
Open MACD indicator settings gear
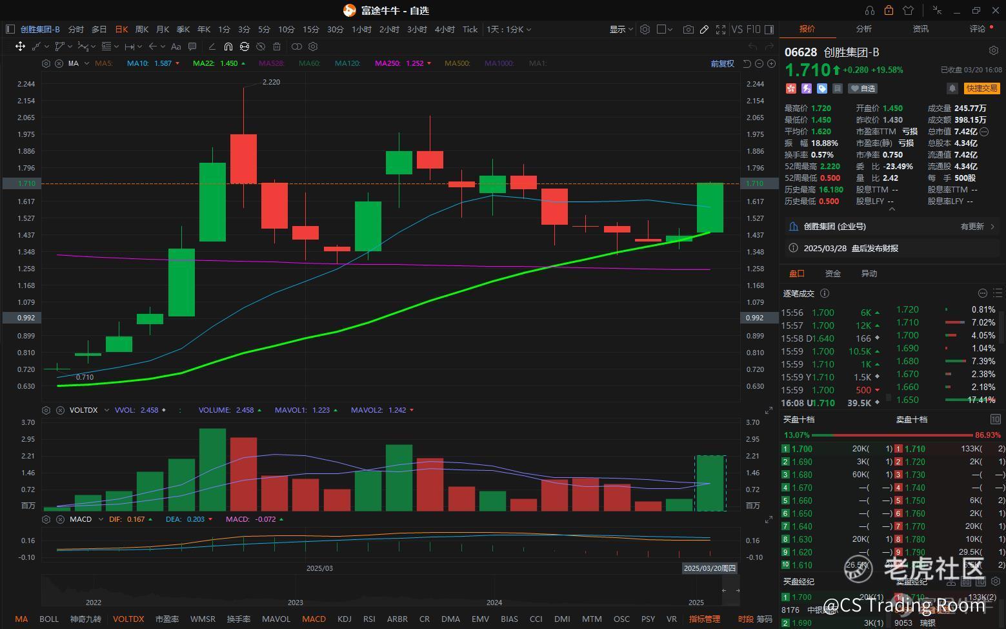46,519
